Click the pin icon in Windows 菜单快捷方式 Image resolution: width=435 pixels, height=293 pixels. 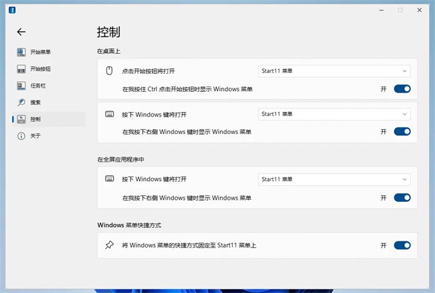[x=110, y=245]
